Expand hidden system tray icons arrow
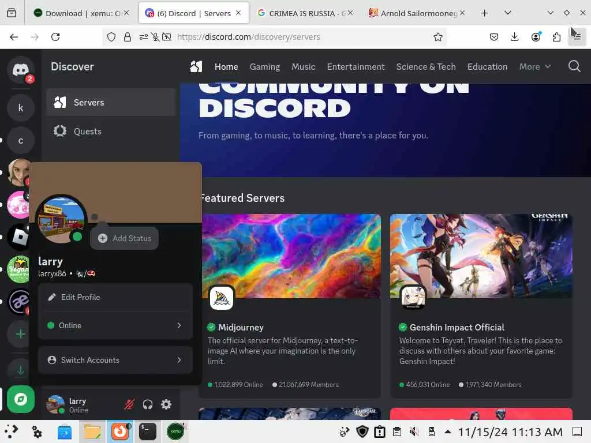The image size is (591, 443). click(x=448, y=431)
